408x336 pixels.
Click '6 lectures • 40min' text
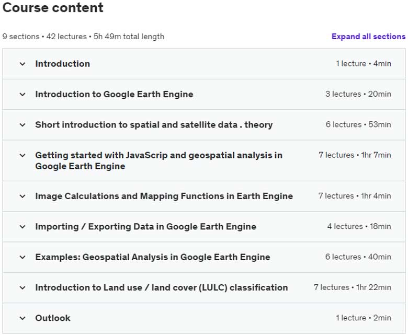[x=358, y=257]
